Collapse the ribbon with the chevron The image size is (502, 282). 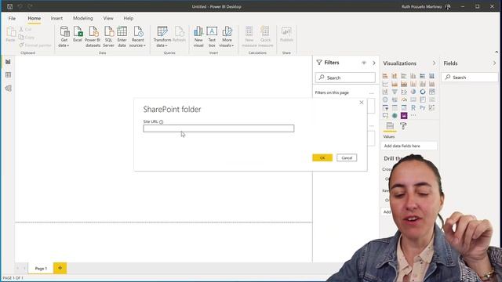[497, 52]
